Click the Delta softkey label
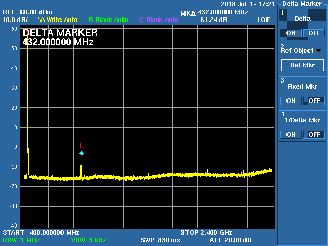The image size is (328, 246). [x=302, y=19]
